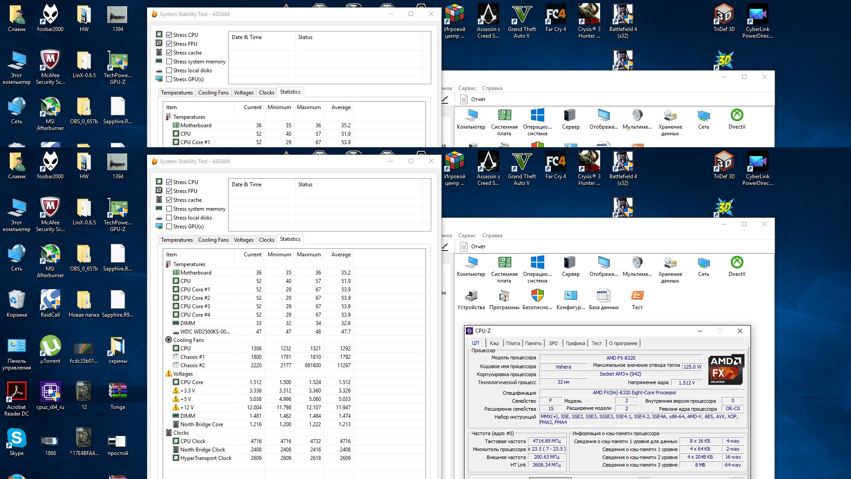Screen dimensions: 851x479
Task: Launch the µTorrent desktop icon
Action: tap(51, 346)
